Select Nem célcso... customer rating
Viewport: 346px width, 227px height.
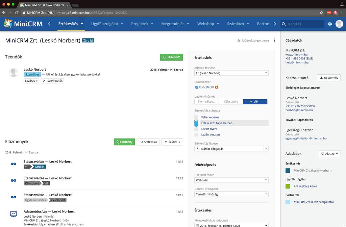pos(206,102)
